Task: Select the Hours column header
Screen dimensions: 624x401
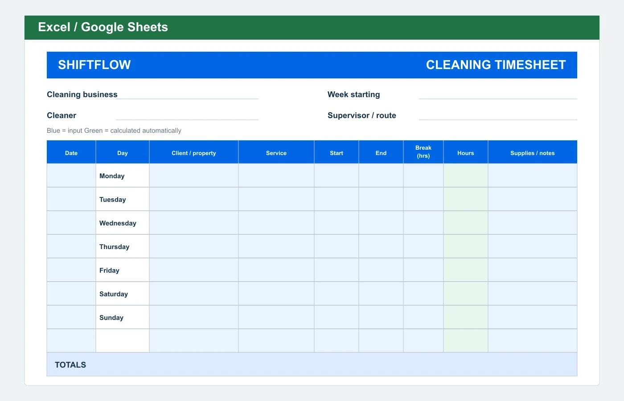Action: [x=466, y=152]
